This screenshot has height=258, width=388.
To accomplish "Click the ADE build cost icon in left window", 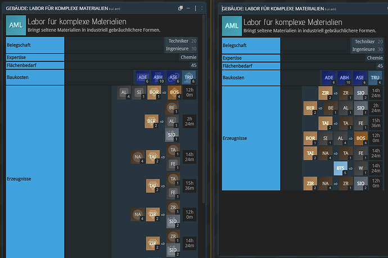I will point(143,77).
